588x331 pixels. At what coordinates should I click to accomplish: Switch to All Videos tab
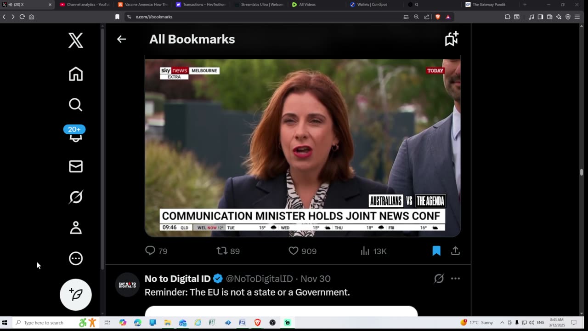pyautogui.click(x=317, y=5)
